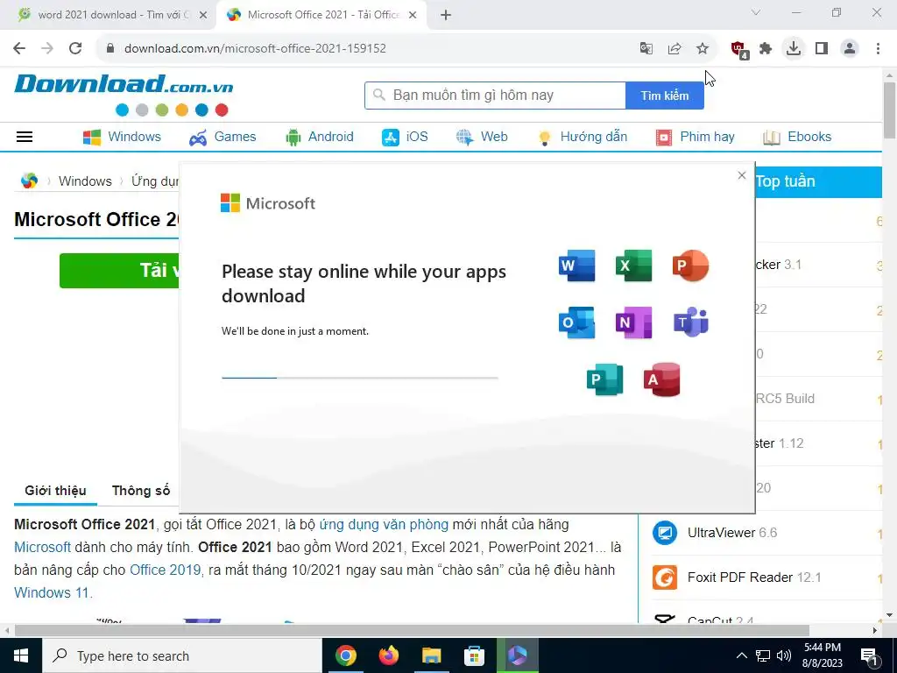Open the iOS category
The image size is (897, 673).
(405, 137)
